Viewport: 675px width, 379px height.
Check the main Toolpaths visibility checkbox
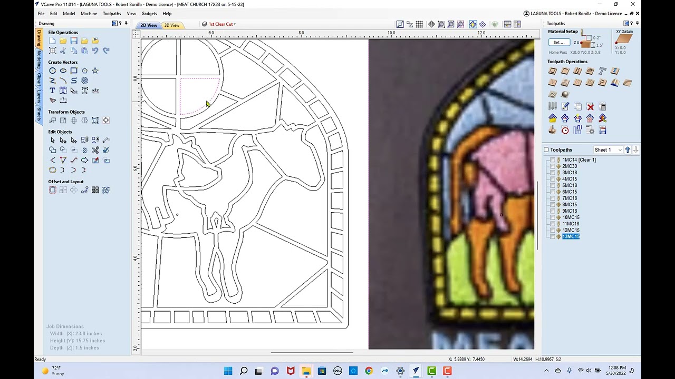pos(546,150)
